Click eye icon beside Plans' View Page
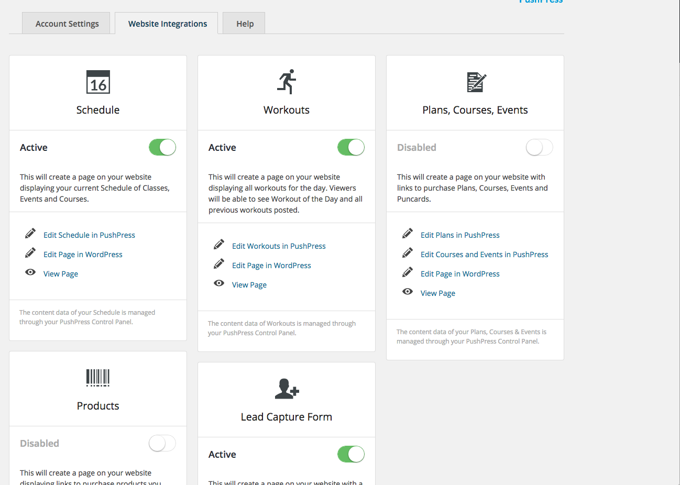 [408, 292]
